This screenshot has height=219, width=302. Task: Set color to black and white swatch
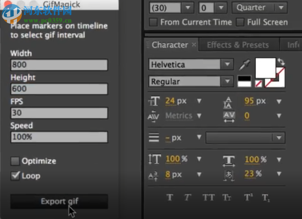(244, 81)
